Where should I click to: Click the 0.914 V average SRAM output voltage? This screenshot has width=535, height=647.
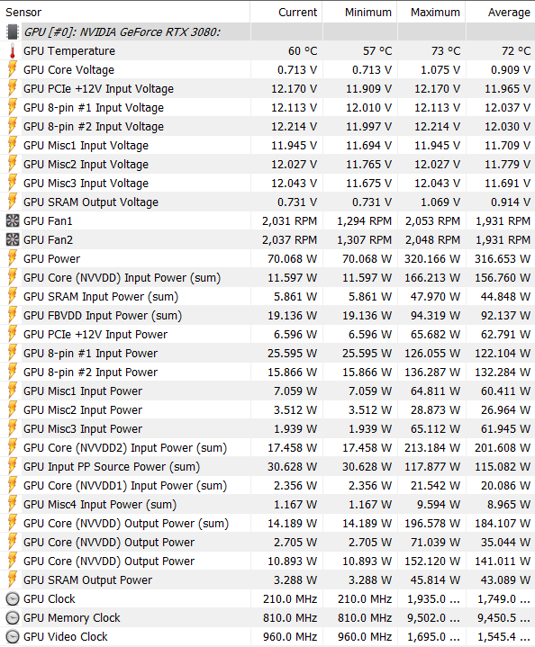511,202
